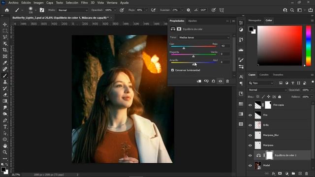The width and height of the screenshot is (315, 177).
Task: Delete layer trash icon in Layers panel
Action: tap(306, 174)
